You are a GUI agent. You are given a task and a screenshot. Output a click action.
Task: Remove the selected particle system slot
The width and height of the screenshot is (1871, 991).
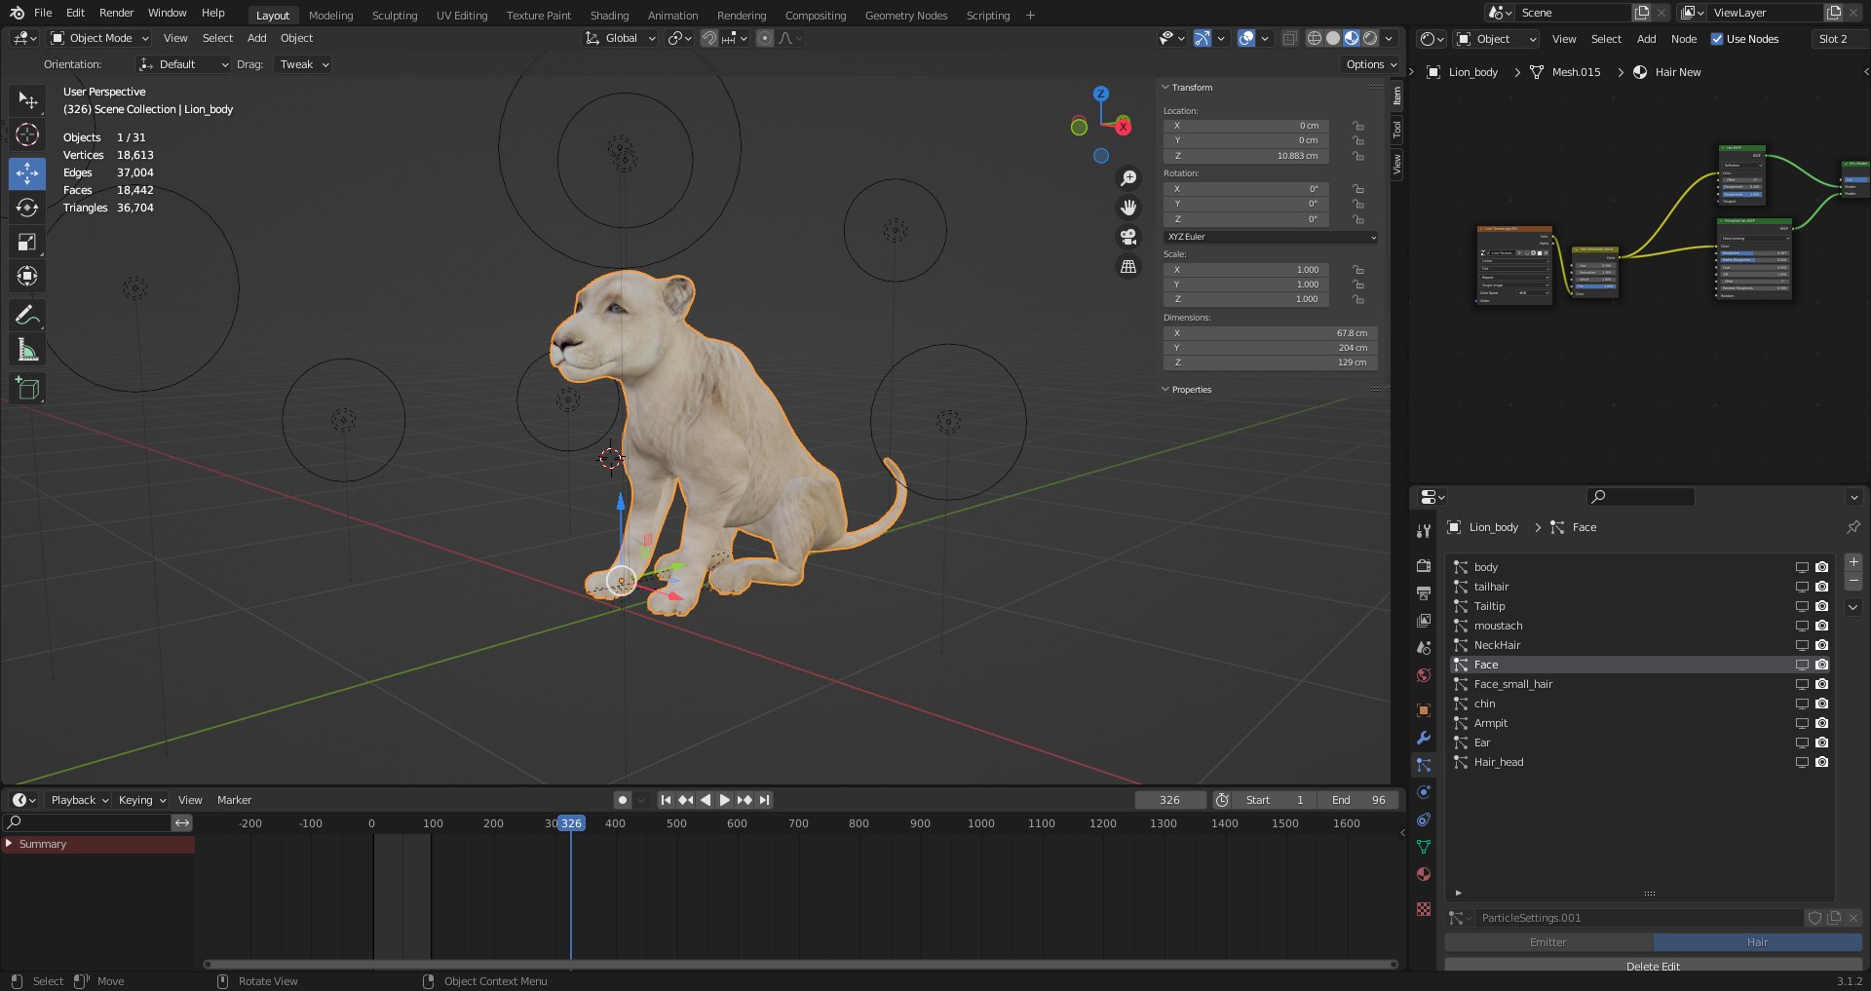[x=1853, y=581]
